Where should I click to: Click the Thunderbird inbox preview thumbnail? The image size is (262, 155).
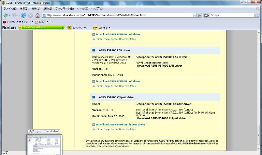44,145
